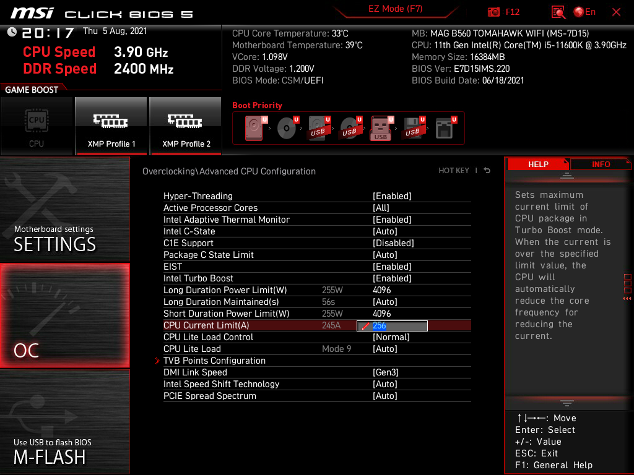
Task: Select the USB optical drive boot icon
Action: pos(351,128)
